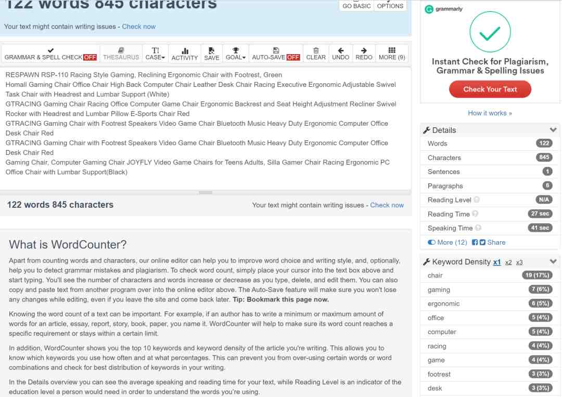Screen dimensions: 562x397
Task: Open the Thesaurus tool
Action: pos(121,54)
